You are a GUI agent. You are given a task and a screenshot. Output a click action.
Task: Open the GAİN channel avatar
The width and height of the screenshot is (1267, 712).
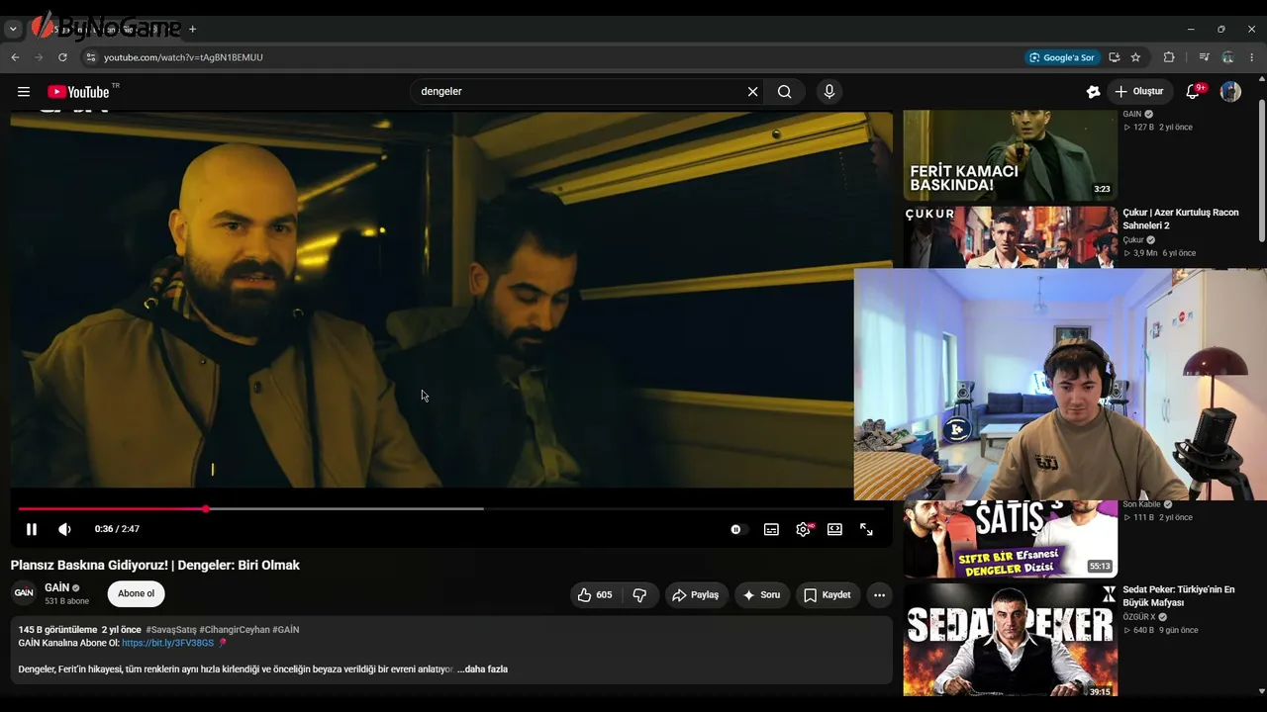click(24, 593)
